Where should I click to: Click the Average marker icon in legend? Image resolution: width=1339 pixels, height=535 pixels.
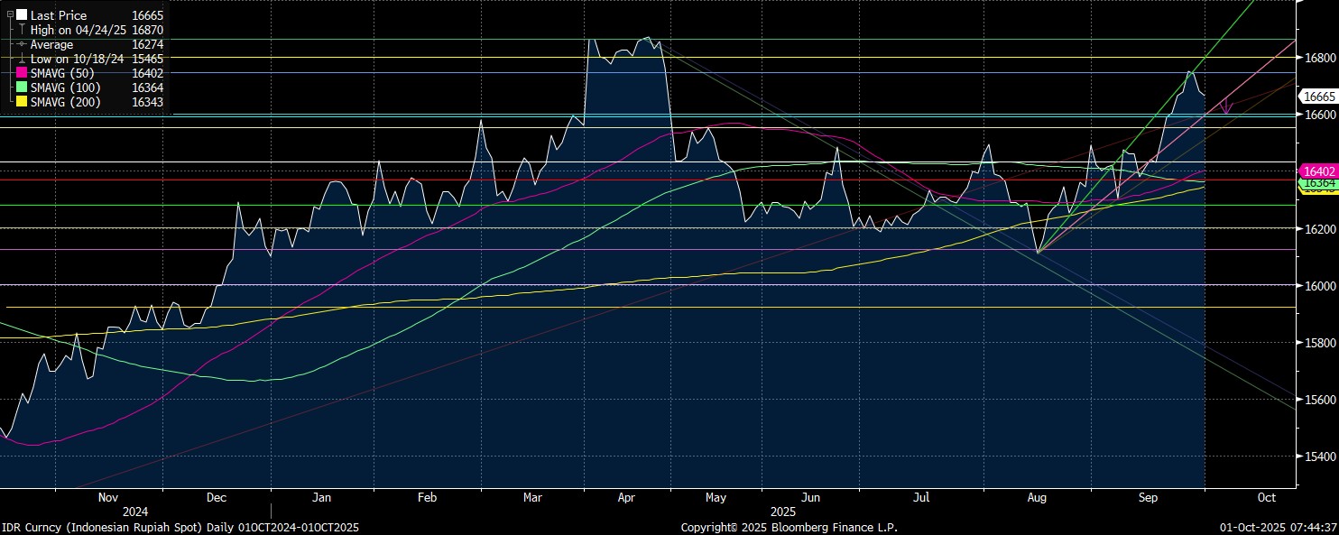coord(22,44)
